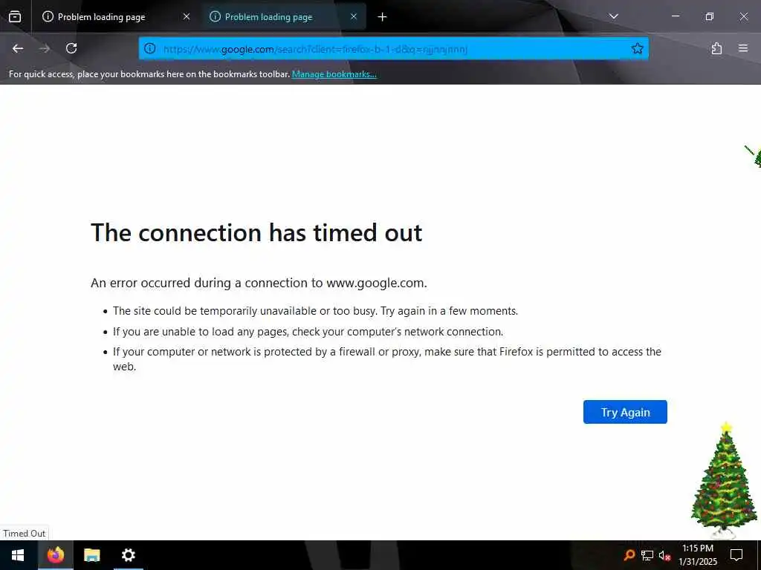Open the Manage bookmarks link

pyautogui.click(x=334, y=74)
